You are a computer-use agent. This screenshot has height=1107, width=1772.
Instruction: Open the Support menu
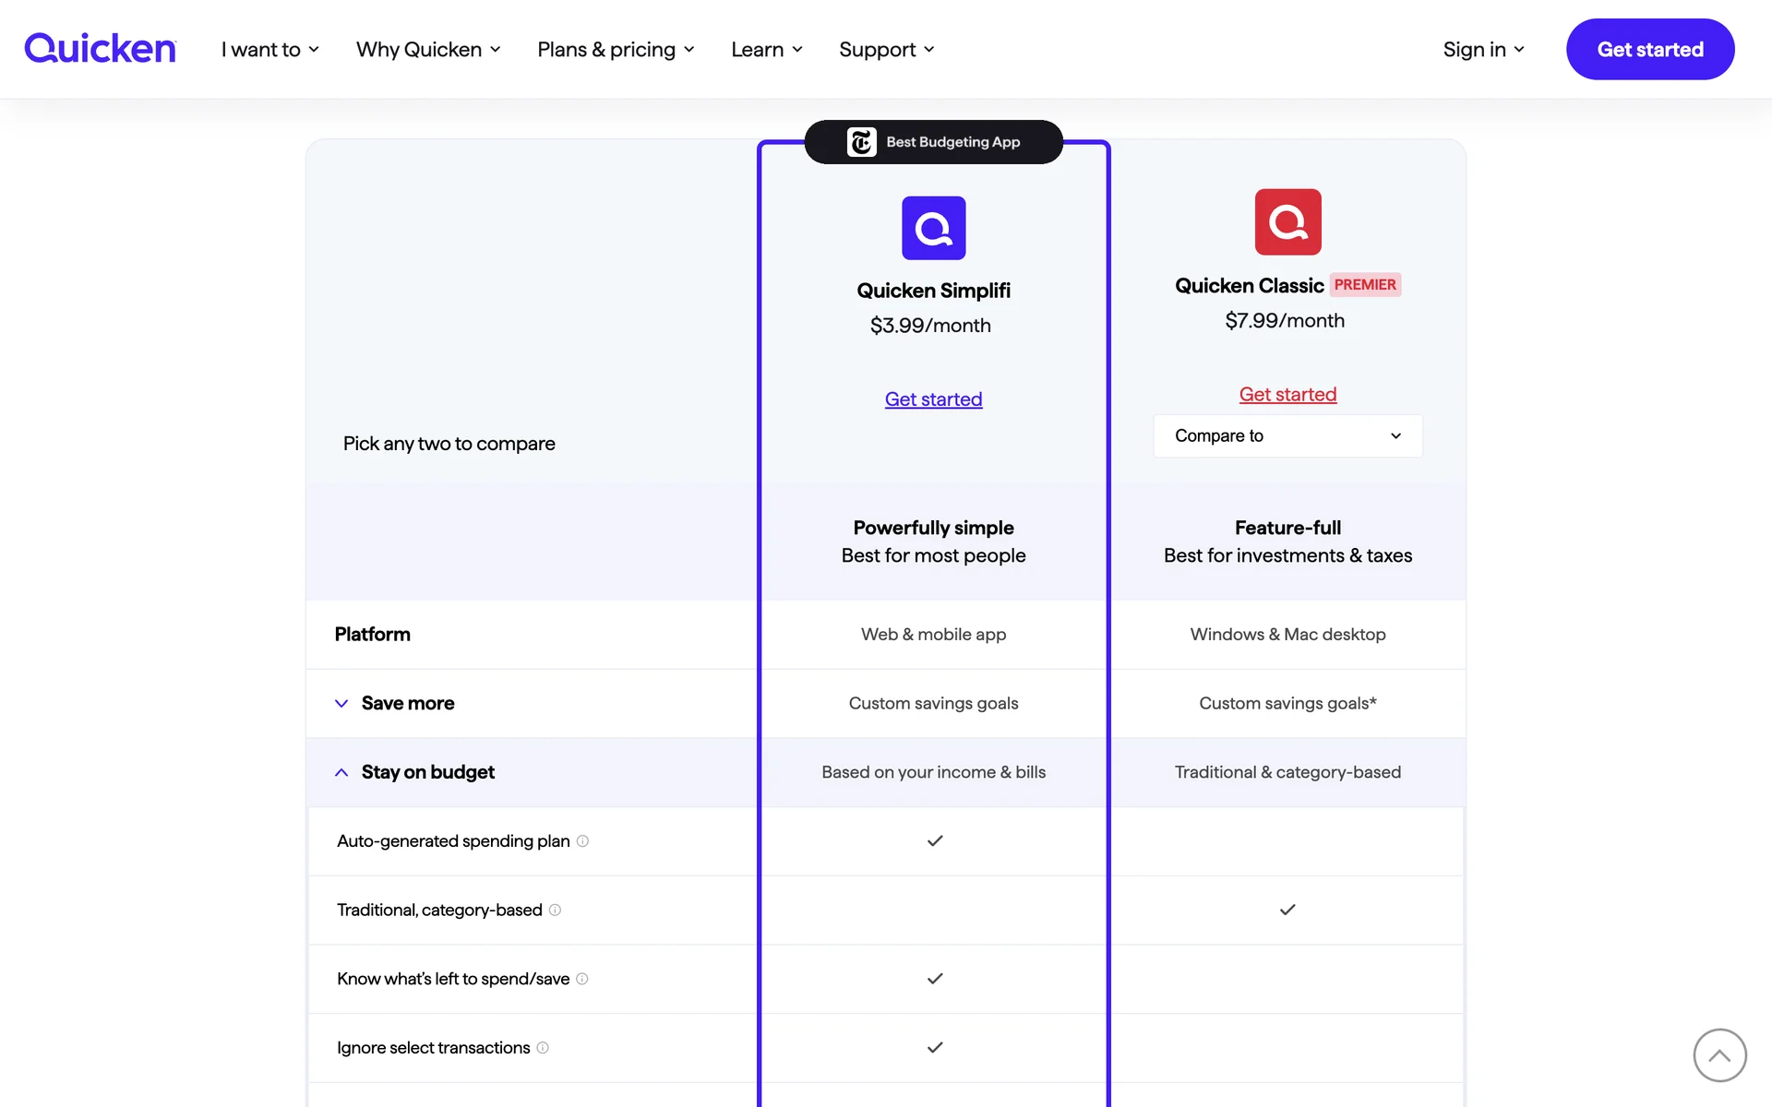click(x=886, y=50)
